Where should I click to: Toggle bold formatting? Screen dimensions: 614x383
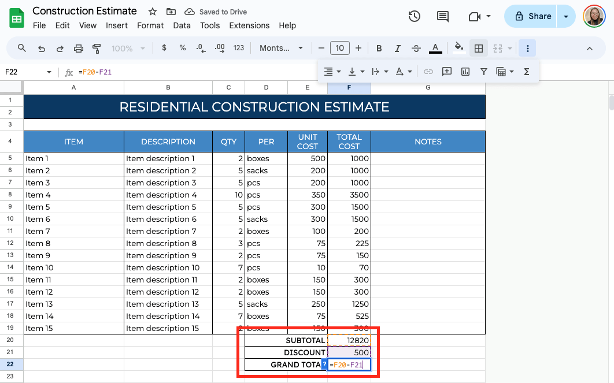click(x=379, y=49)
